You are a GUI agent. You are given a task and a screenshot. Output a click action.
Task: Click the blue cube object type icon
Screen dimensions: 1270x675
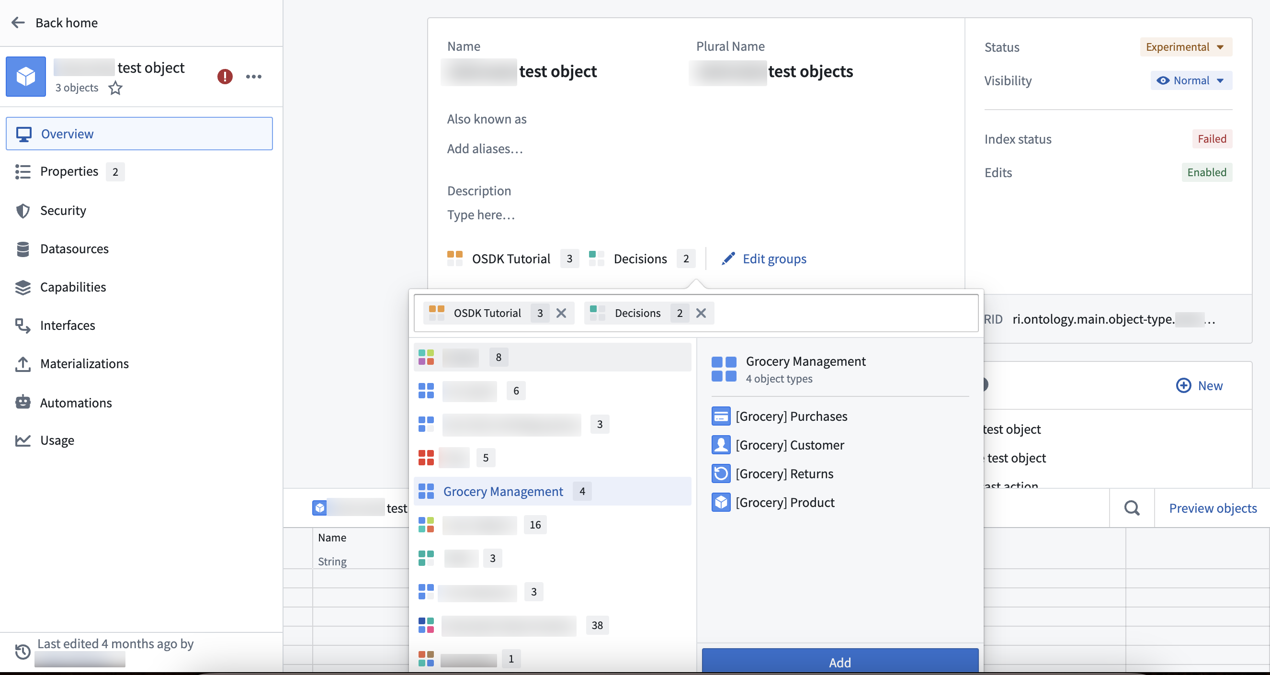[x=26, y=77]
